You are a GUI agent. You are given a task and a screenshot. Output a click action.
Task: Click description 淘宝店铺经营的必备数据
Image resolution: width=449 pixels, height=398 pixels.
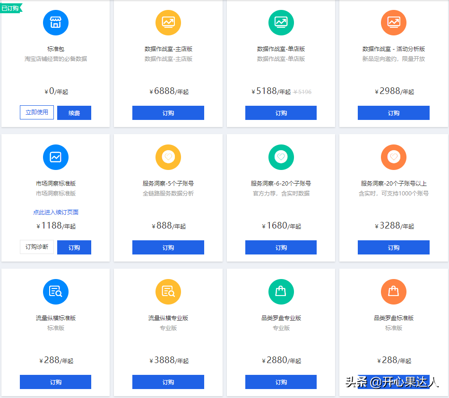coord(56,59)
